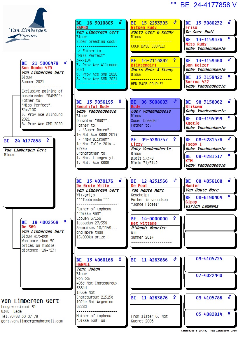This screenshot has height=342, width=238.
Task: Click male symbol on Son Rambo 479 box
Action: pyautogui.click(x=66, y=62)
